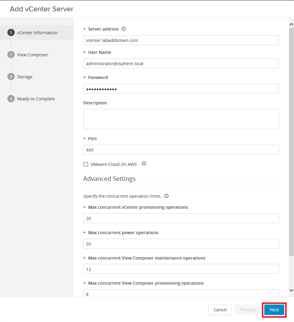Open the View Composer wizard step
This screenshot has width=294, height=322.
click(x=32, y=55)
